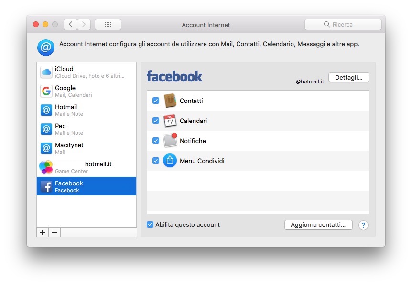Click the Contatti label text
Viewport: 412px width, 285px height.
[x=191, y=101]
